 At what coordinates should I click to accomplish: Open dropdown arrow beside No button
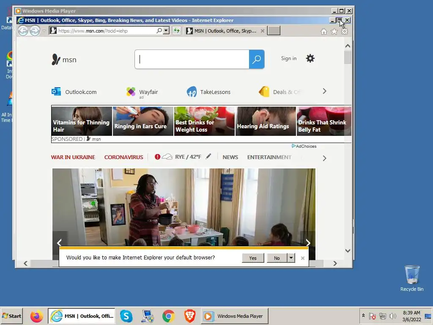tap(291, 258)
